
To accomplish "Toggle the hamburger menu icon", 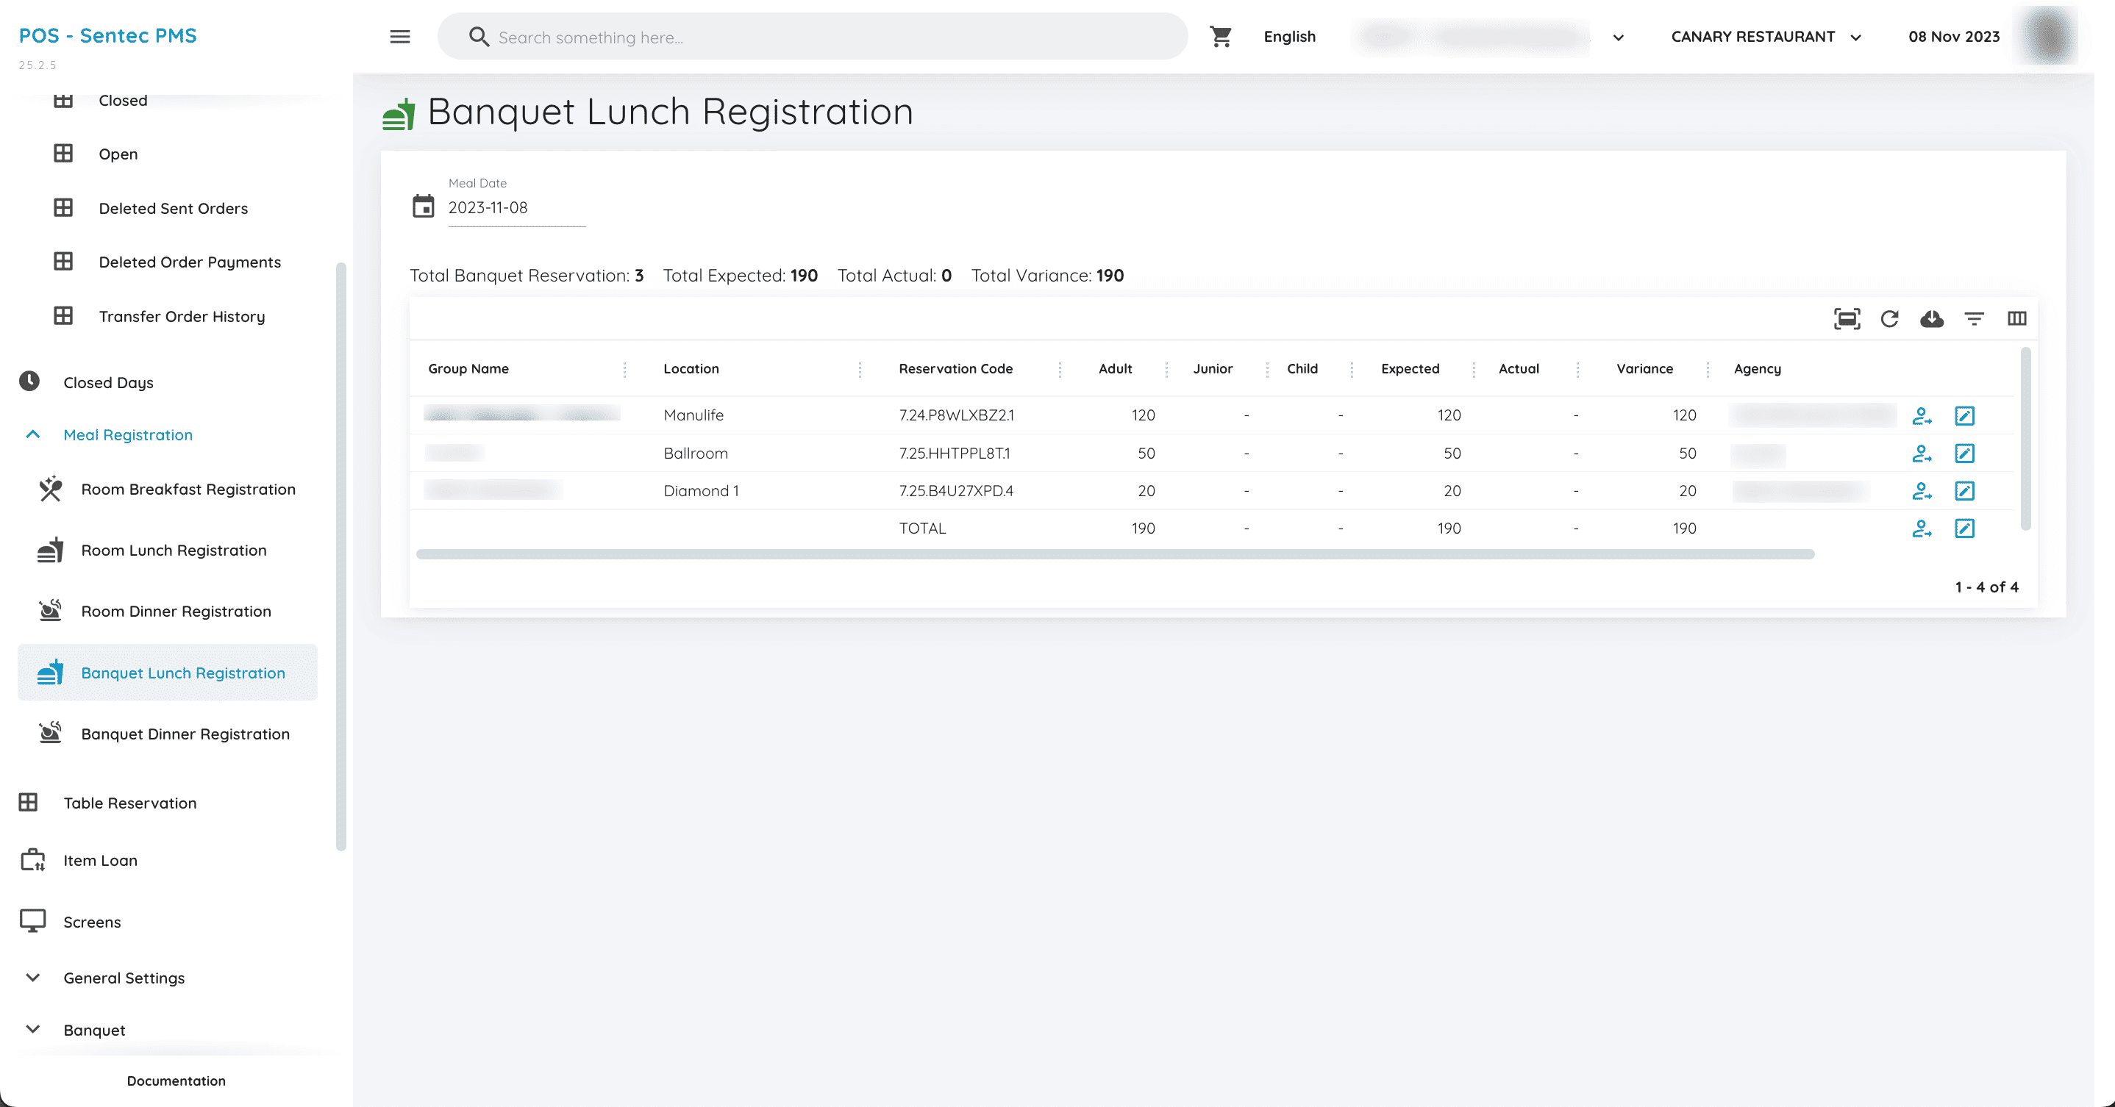I will (x=400, y=36).
